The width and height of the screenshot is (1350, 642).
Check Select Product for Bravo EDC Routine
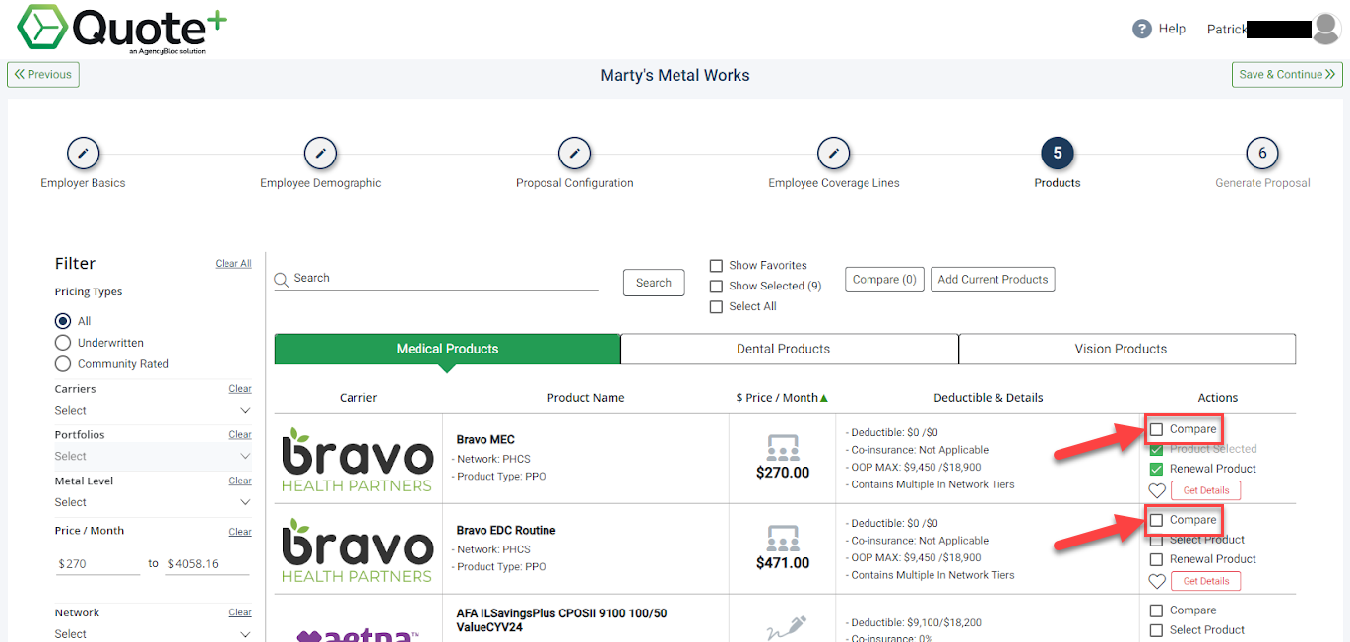pos(1157,540)
